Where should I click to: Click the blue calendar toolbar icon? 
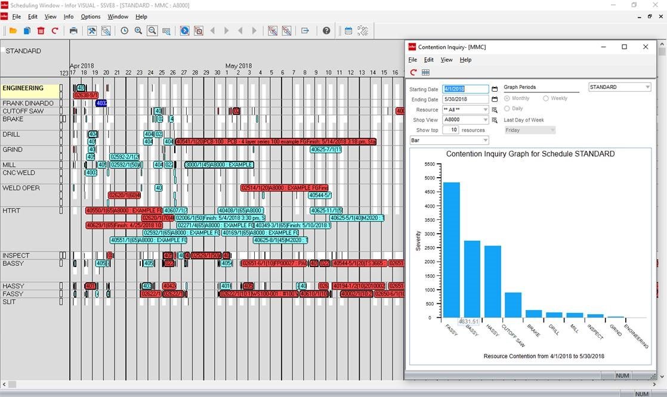click(x=348, y=30)
